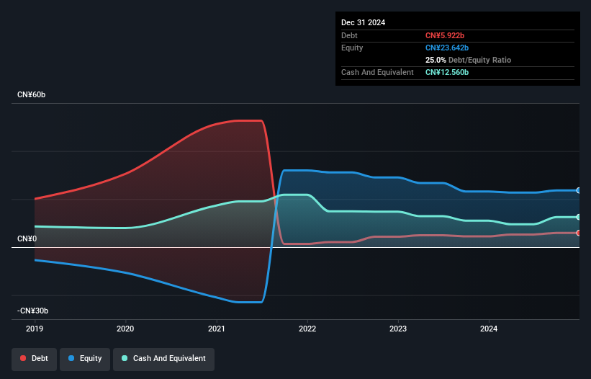Click the 25.0% Debt/Equity Ratio text
This screenshot has height=379, width=591.
click(x=468, y=60)
